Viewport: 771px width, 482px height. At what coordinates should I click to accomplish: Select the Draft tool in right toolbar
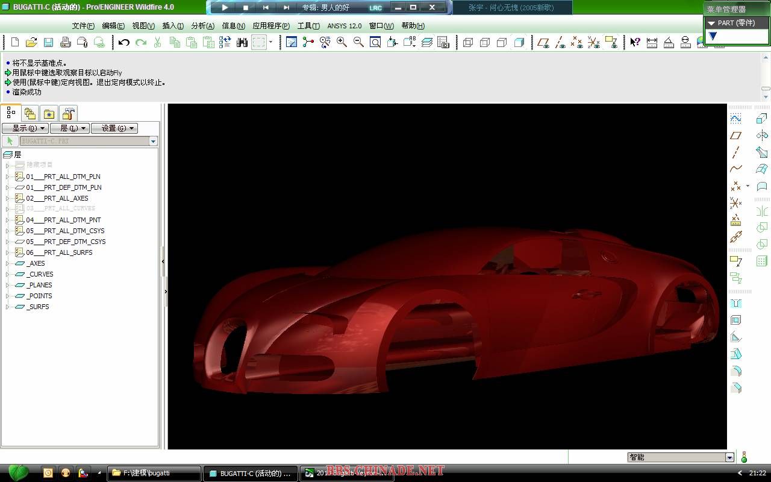[735, 354]
